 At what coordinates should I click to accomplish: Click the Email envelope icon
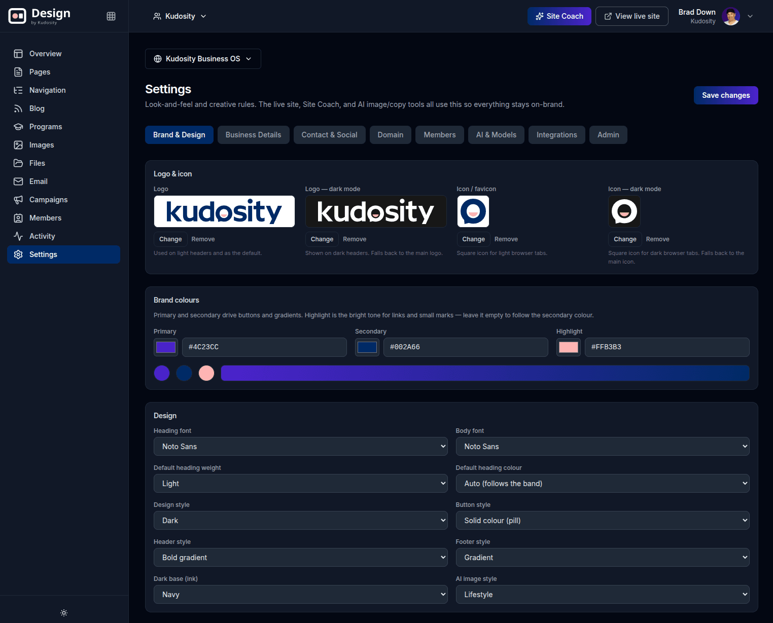[18, 181]
